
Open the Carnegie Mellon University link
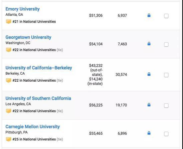click(x=33, y=127)
